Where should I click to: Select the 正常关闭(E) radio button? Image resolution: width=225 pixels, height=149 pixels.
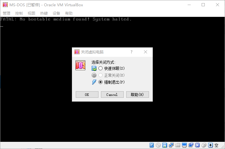pyautogui.click(x=100, y=75)
